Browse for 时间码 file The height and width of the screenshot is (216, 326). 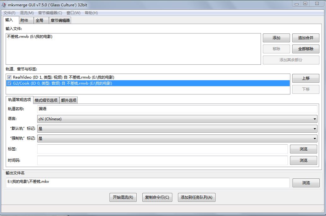click(x=304, y=160)
